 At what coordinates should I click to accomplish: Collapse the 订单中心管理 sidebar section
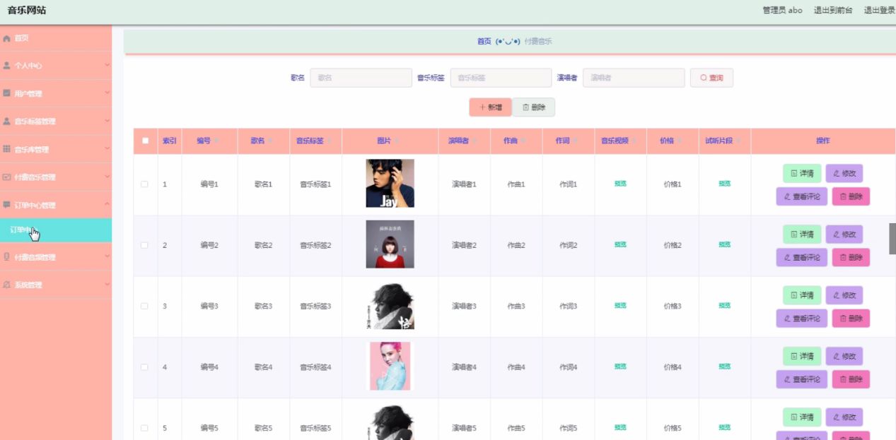click(56, 205)
